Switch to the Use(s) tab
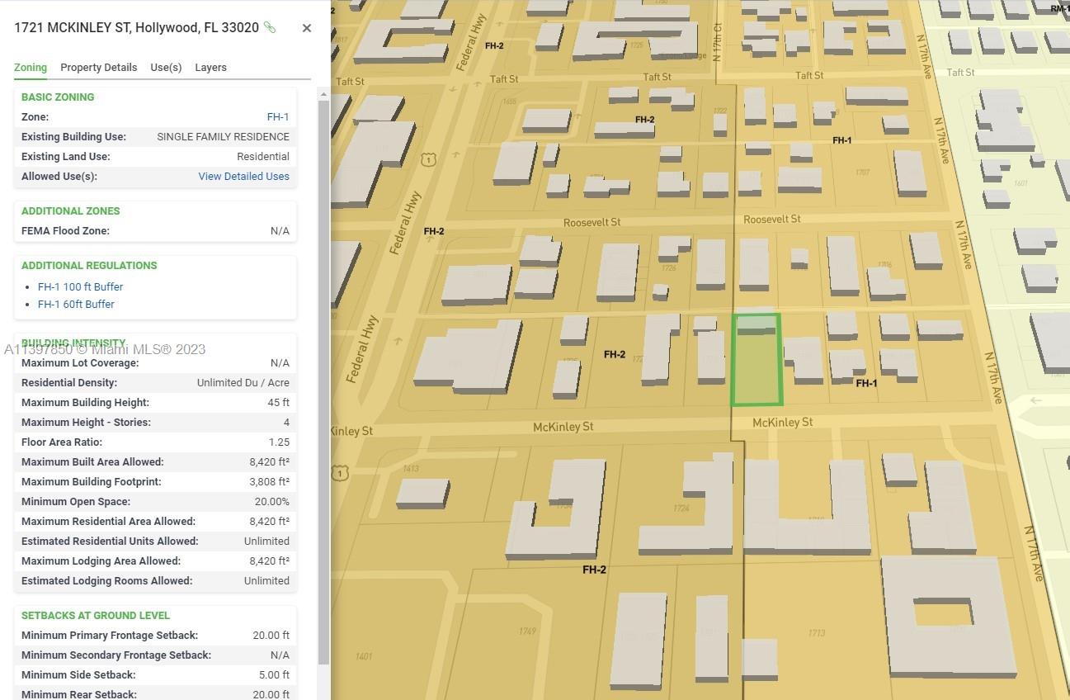1070x700 pixels. click(166, 68)
